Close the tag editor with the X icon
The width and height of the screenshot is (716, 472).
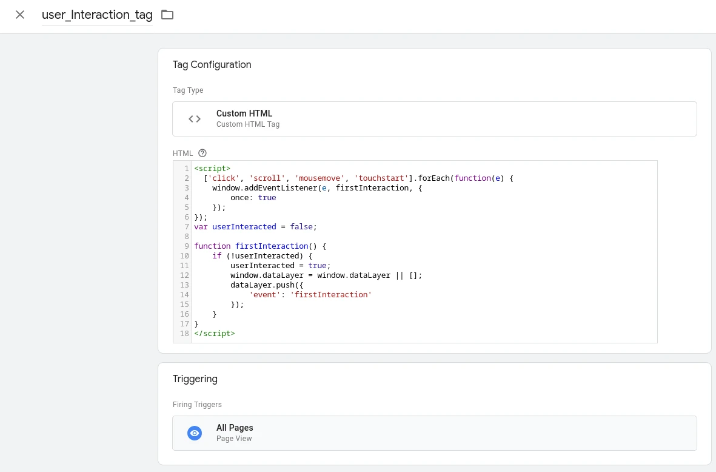point(20,15)
